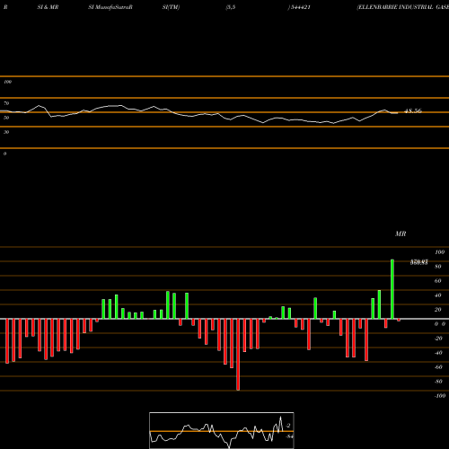Click the -60 label on MR axis
Viewport: 449px width, 449px height.
(438, 367)
